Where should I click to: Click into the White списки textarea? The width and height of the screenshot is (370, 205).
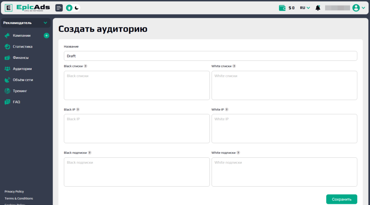[x=284, y=85]
